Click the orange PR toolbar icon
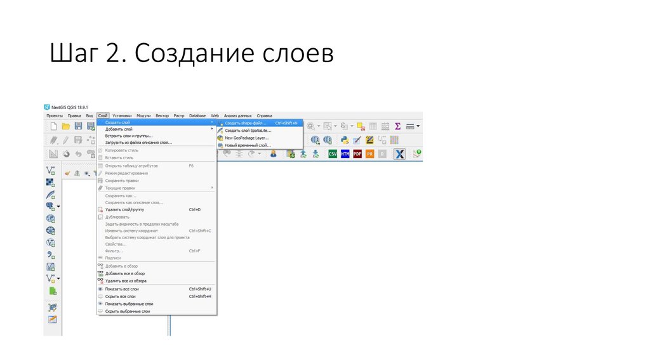This screenshot has width=650, height=364. click(x=370, y=154)
